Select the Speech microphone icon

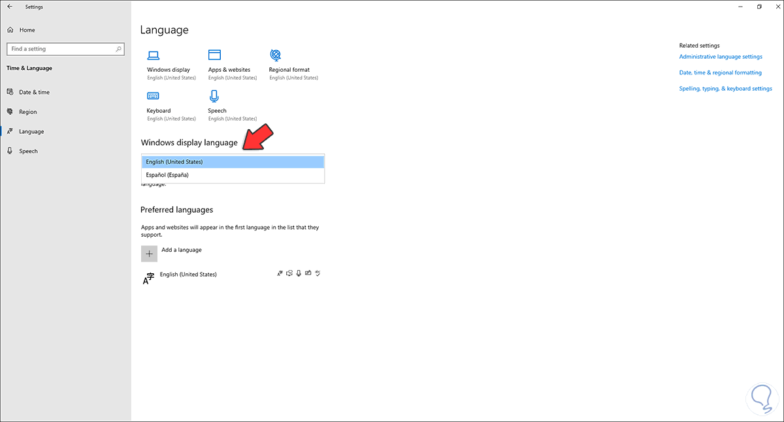(214, 96)
